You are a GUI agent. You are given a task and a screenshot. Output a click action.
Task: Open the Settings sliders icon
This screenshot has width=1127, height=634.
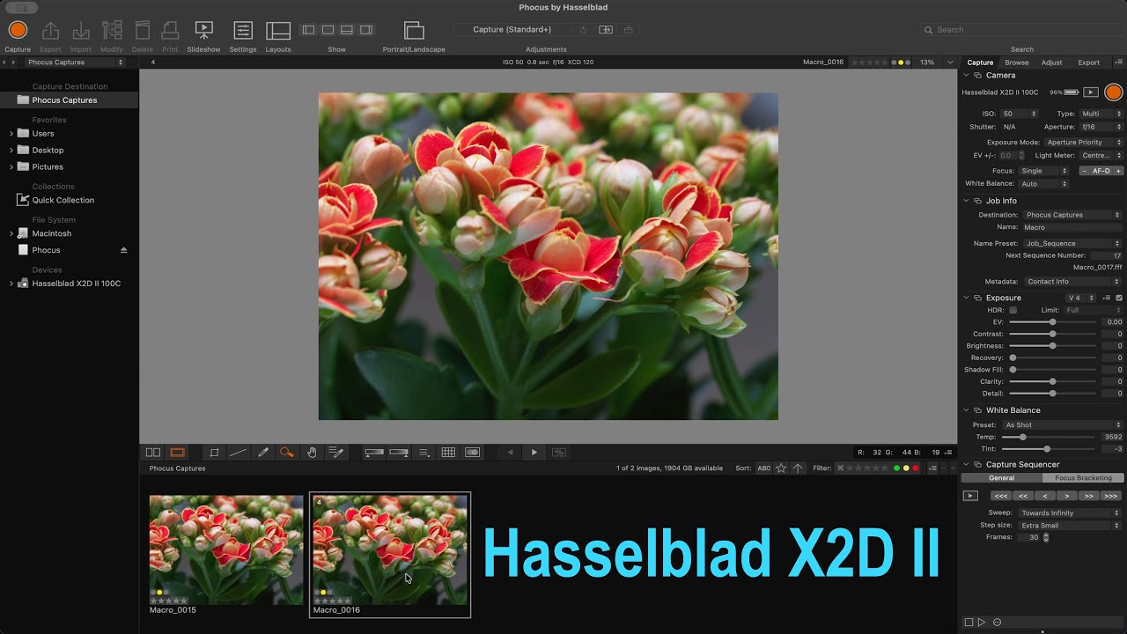click(x=243, y=30)
